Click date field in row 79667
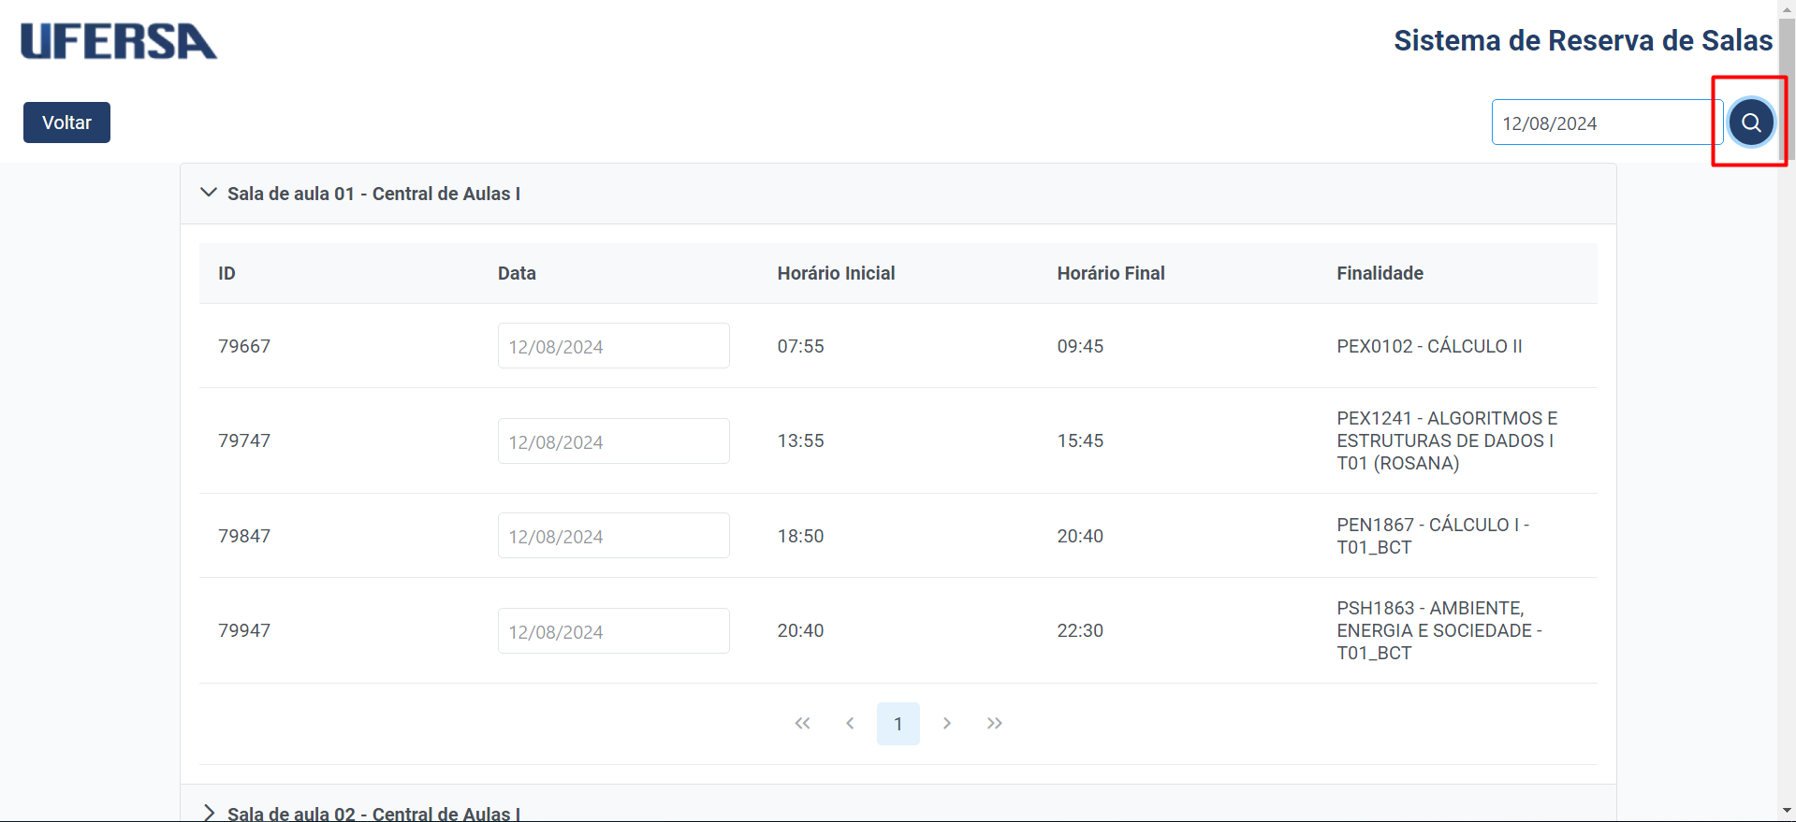 click(x=613, y=346)
